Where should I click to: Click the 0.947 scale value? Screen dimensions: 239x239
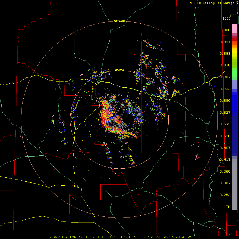pyautogui.click(x=225, y=42)
